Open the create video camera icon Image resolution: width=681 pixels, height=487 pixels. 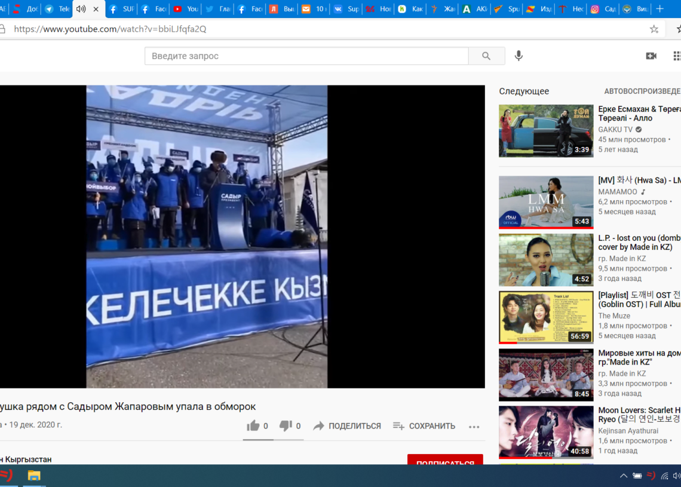coord(651,56)
